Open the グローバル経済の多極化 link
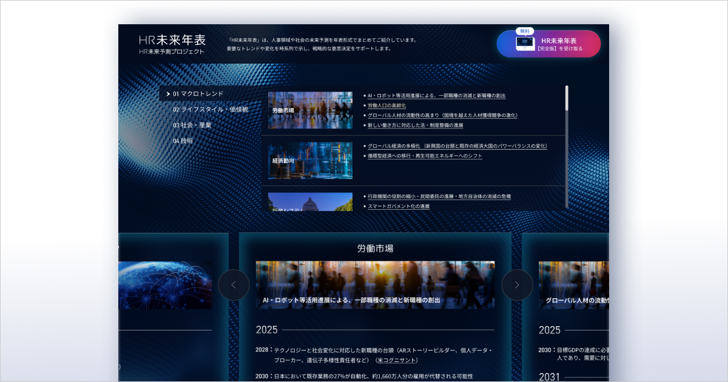The height and width of the screenshot is (382, 728). [x=457, y=146]
